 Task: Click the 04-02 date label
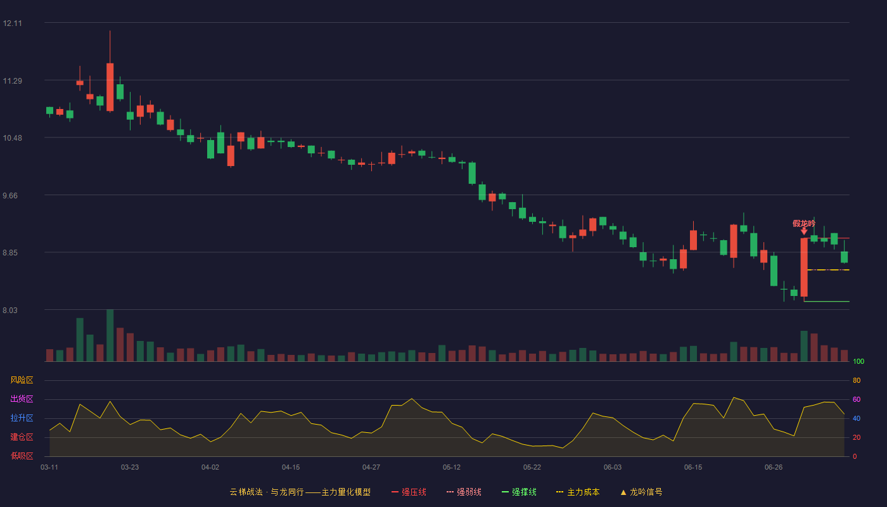click(x=210, y=467)
